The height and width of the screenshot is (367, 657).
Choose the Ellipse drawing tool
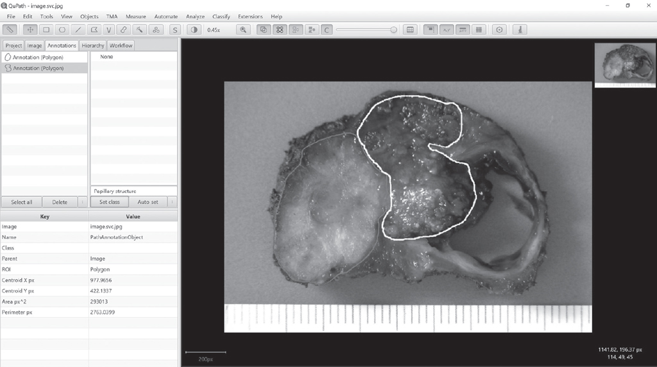(x=62, y=30)
